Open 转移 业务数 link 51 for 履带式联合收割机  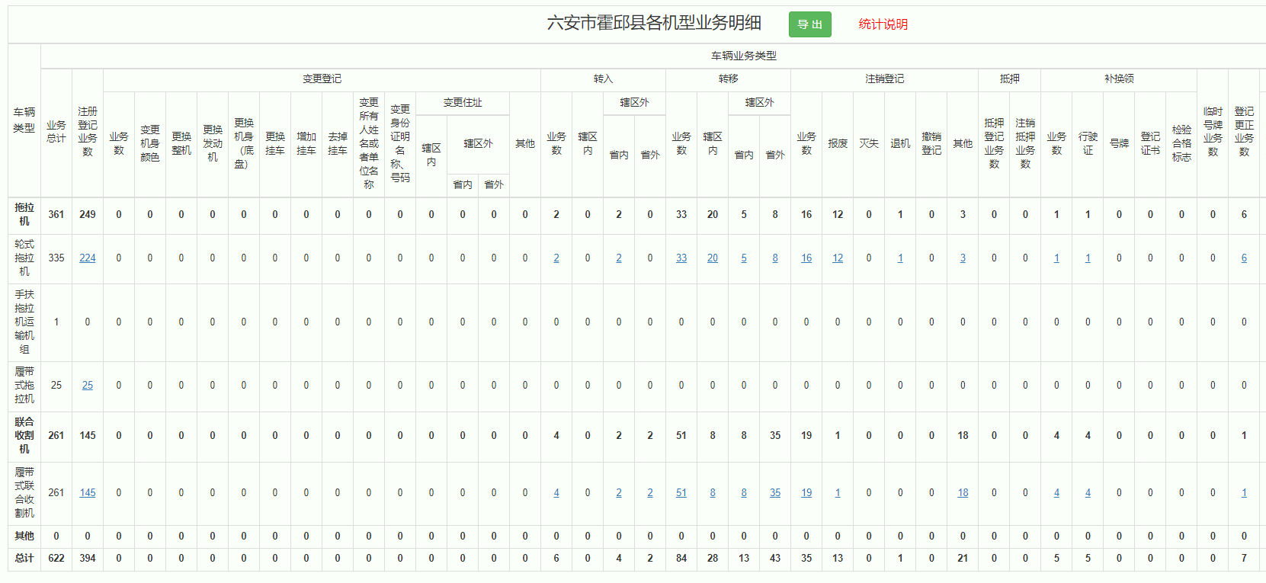point(681,493)
